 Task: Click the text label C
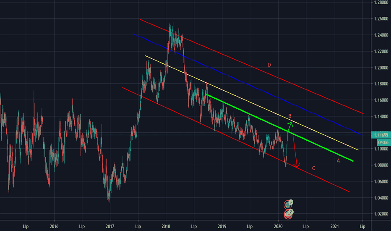(314, 168)
